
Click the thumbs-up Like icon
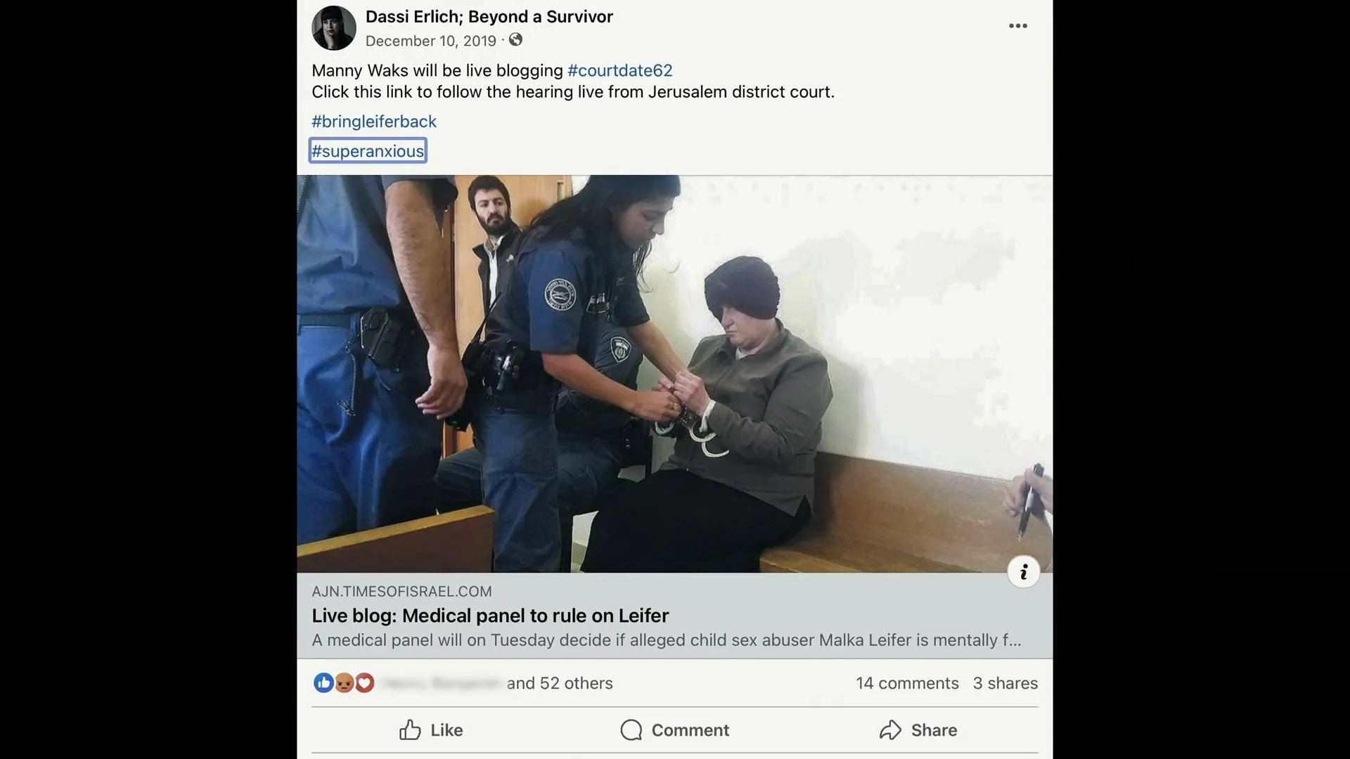[410, 730]
